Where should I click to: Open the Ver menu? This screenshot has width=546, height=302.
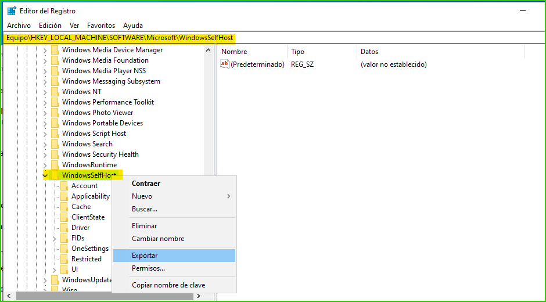(x=74, y=26)
